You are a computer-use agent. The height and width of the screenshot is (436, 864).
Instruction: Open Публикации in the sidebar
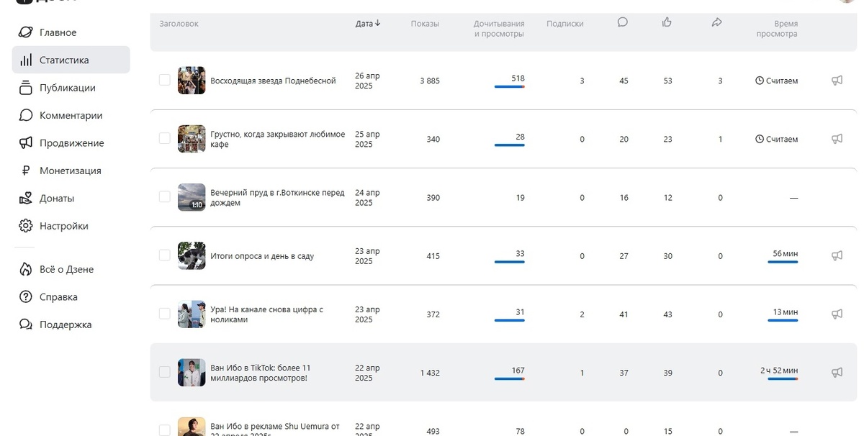[67, 88]
